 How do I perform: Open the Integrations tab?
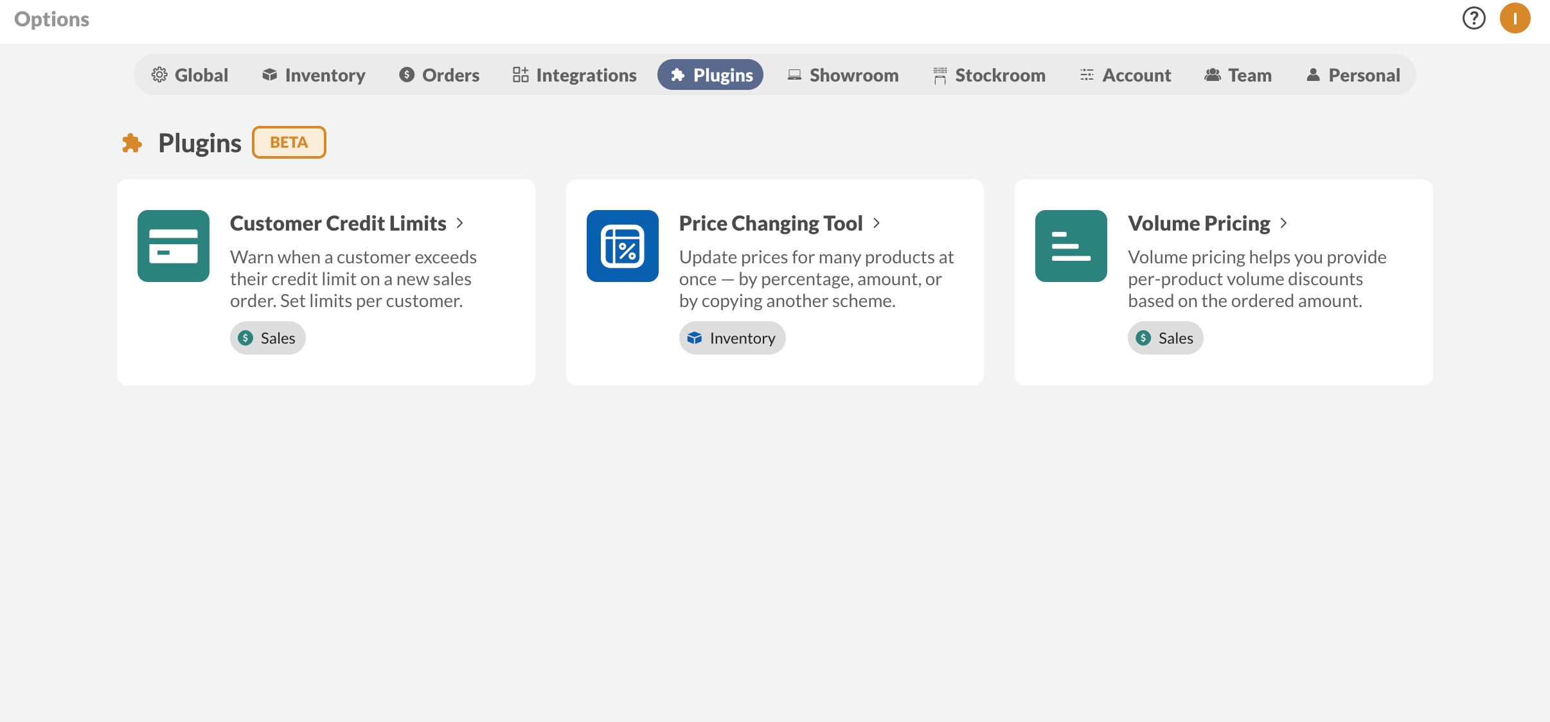(x=575, y=75)
